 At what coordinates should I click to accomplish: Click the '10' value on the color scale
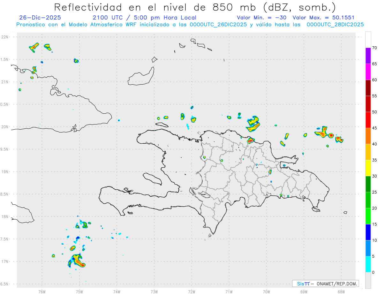click(374, 240)
